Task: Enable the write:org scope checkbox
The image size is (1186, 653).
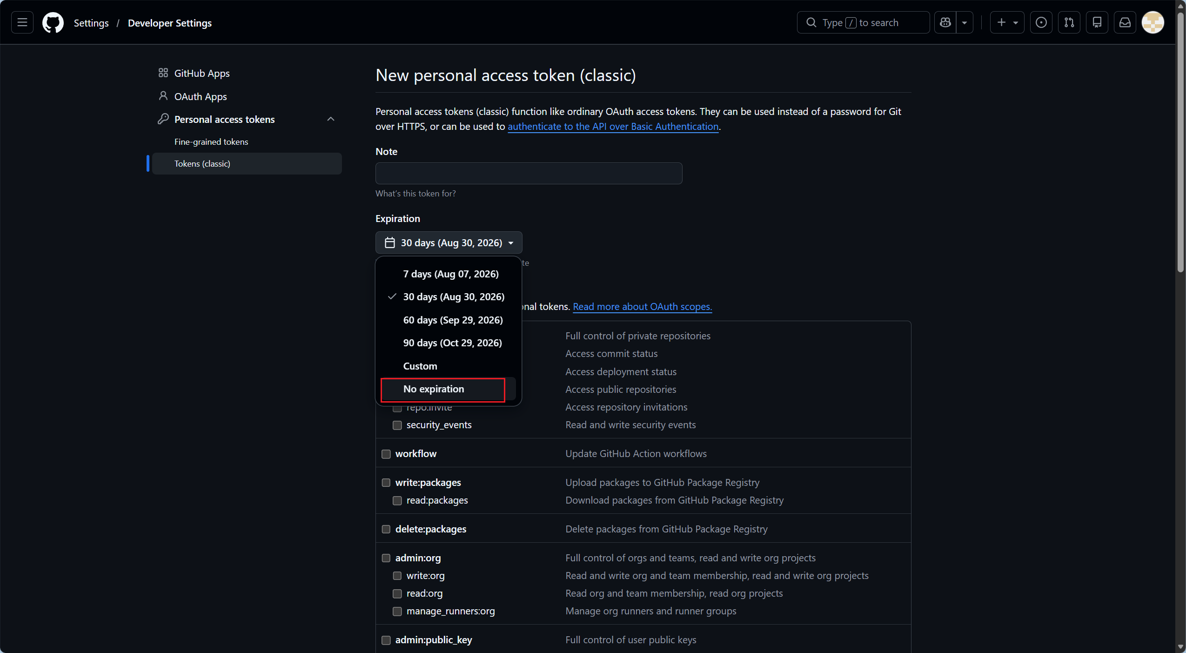Action: pos(397,576)
